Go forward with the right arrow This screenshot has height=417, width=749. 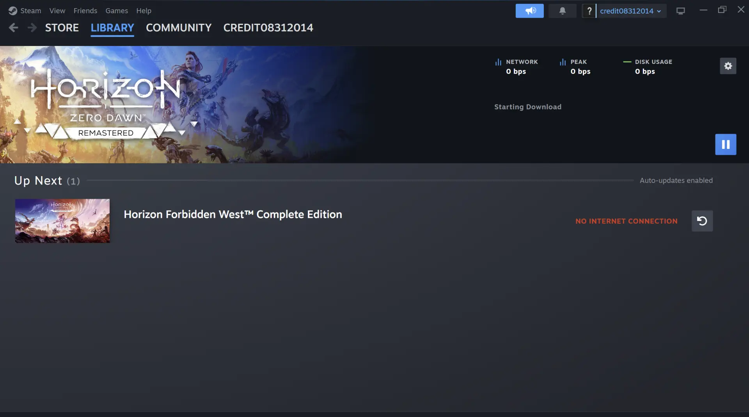32,28
